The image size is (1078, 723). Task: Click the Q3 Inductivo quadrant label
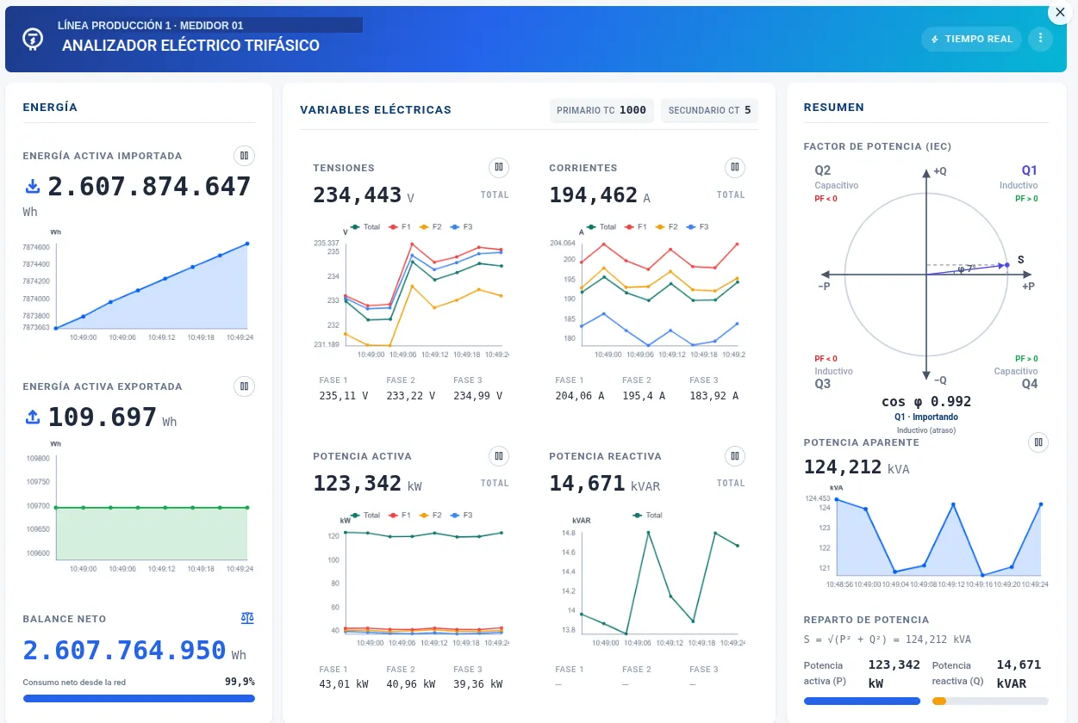833,377
